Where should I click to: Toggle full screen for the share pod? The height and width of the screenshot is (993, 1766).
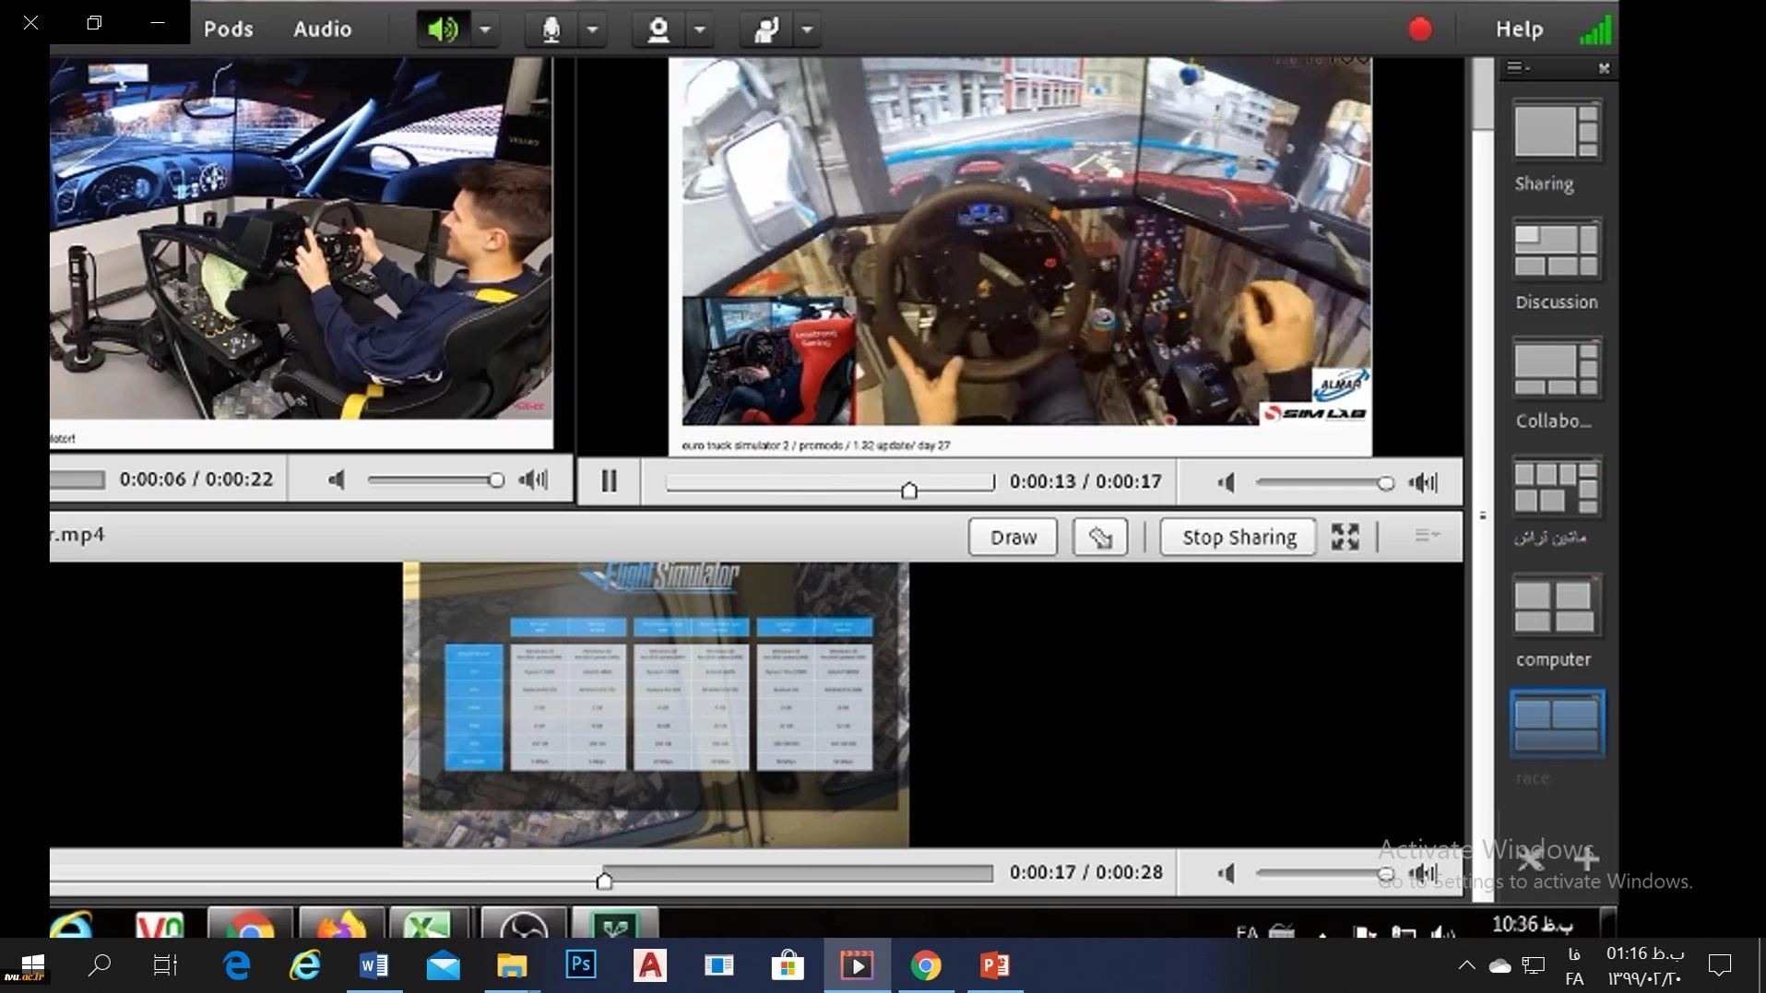1345,538
